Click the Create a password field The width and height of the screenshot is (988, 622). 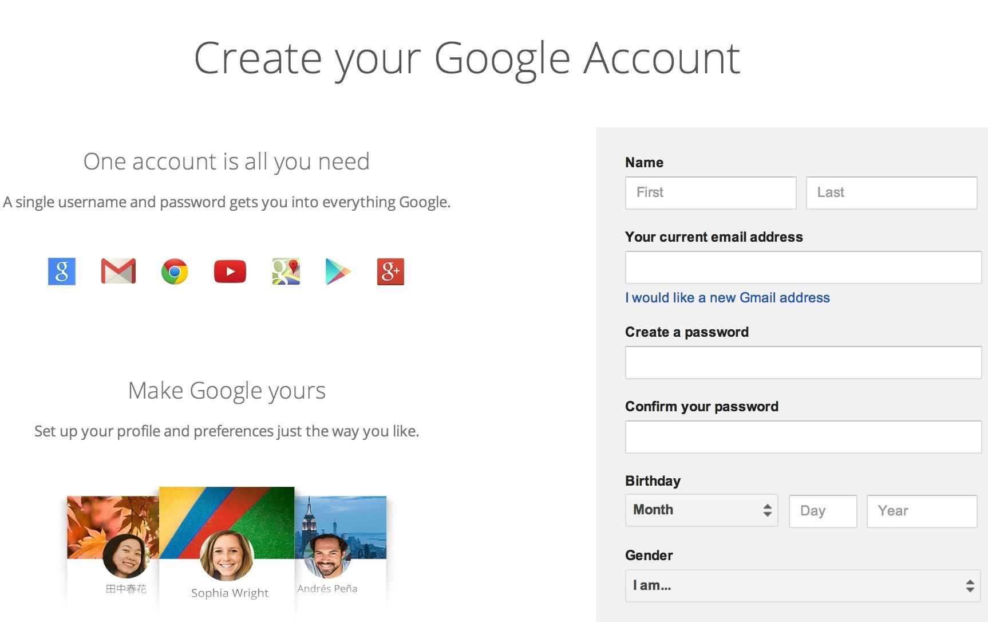click(x=803, y=363)
